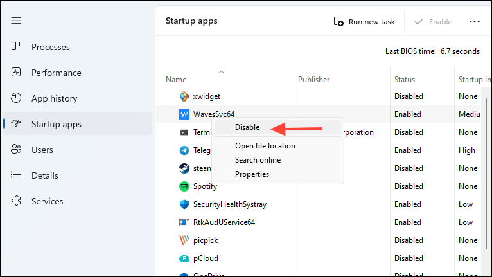Click the Enabled status of RtkAudUService64
Screen dimensions: 492x277
point(408,222)
